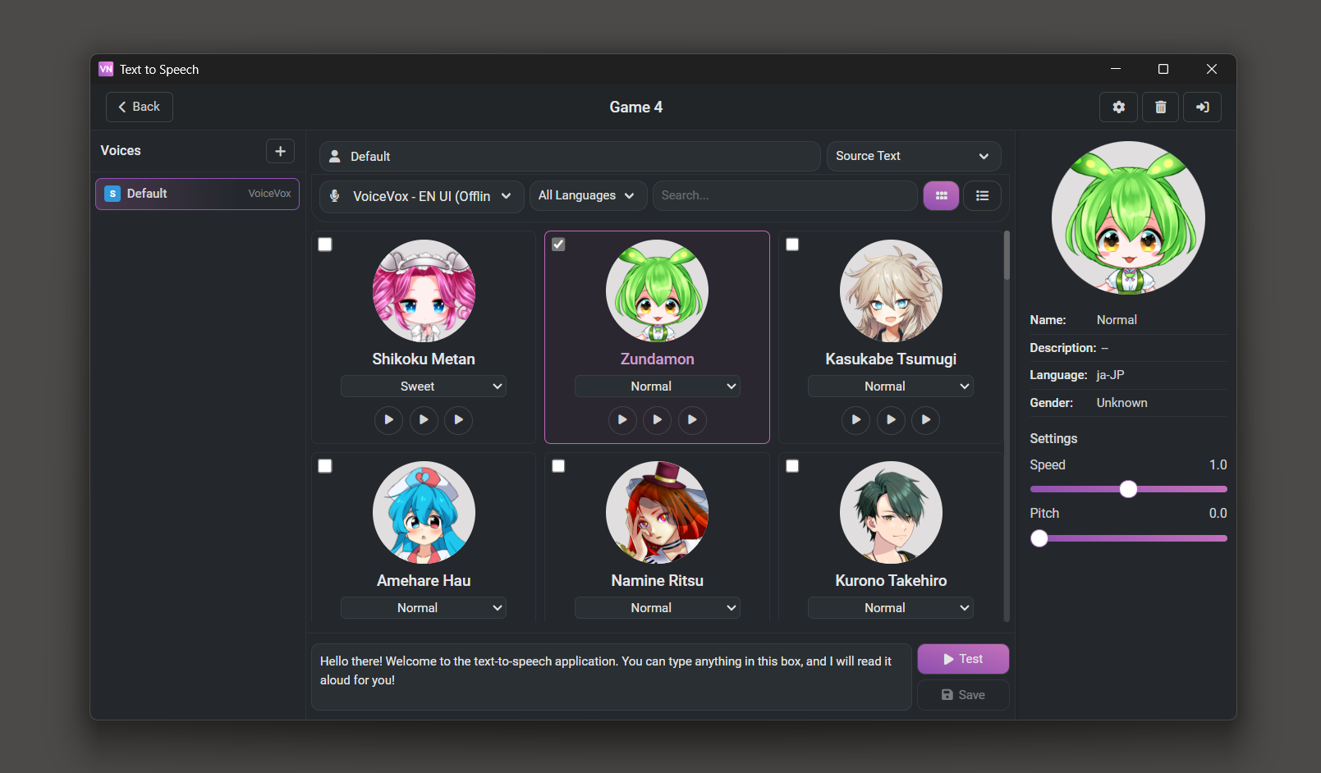The width and height of the screenshot is (1321, 773).
Task: Click the trash delete icon
Action: [1160, 107]
